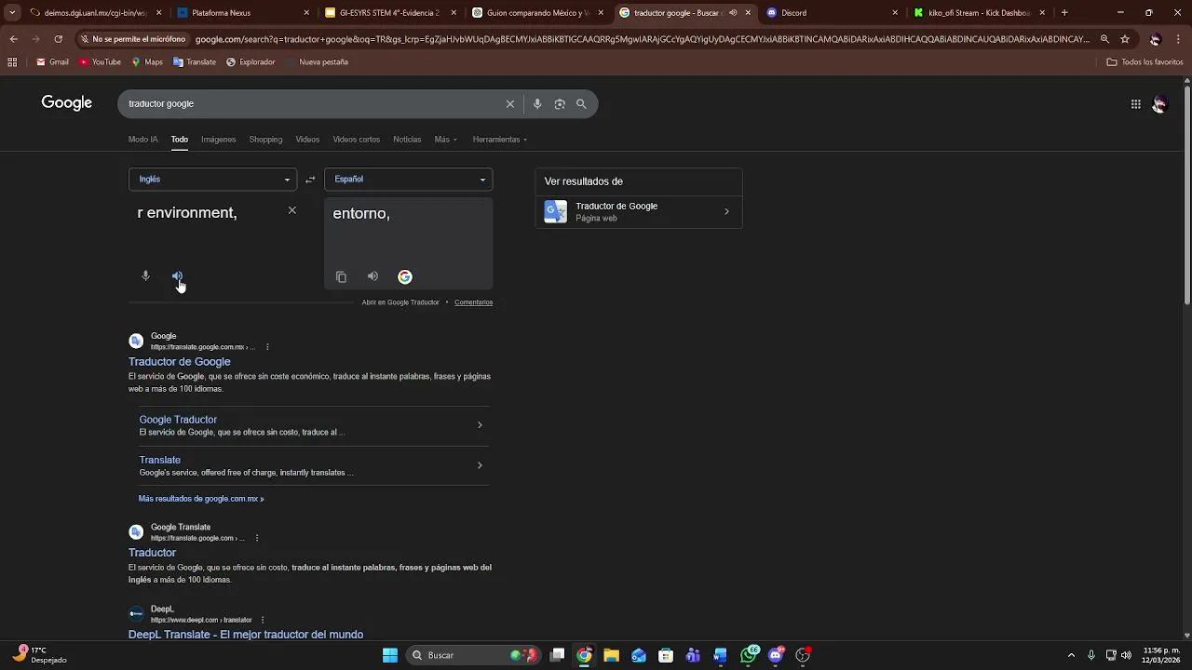The image size is (1192, 670).
Task: Open more options for DeepL result
Action: (263, 620)
